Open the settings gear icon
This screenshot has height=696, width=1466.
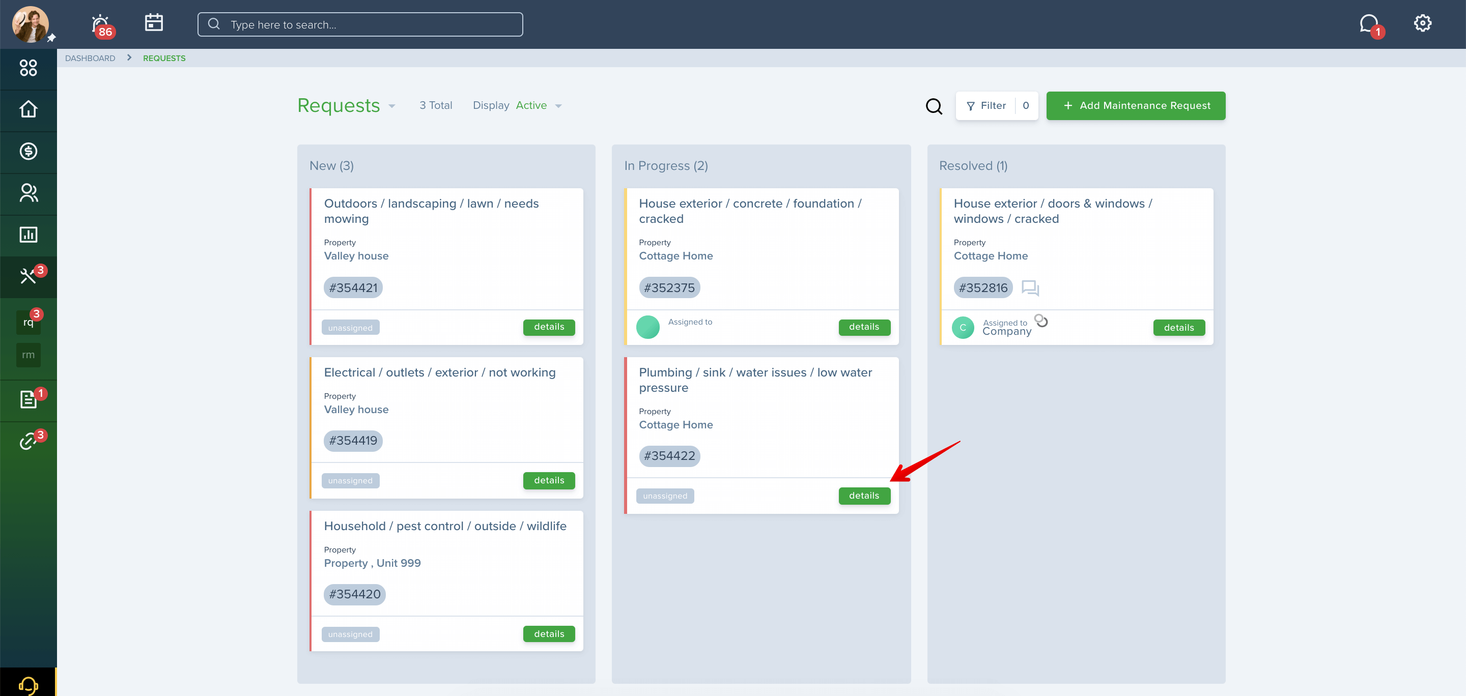point(1422,23)
